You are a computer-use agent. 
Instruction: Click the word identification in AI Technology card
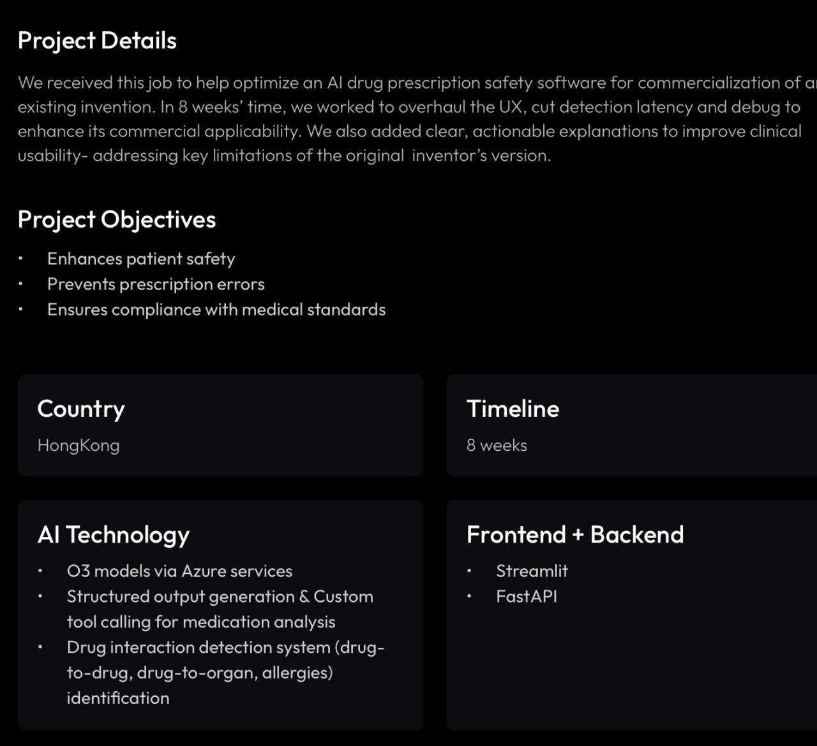click(x=118, y=698)
